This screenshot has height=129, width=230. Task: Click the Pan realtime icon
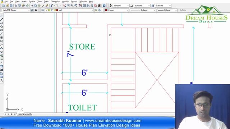pos(64,6)
